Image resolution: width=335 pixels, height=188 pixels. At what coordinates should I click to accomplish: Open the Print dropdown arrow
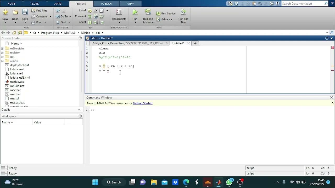[45, 22]
